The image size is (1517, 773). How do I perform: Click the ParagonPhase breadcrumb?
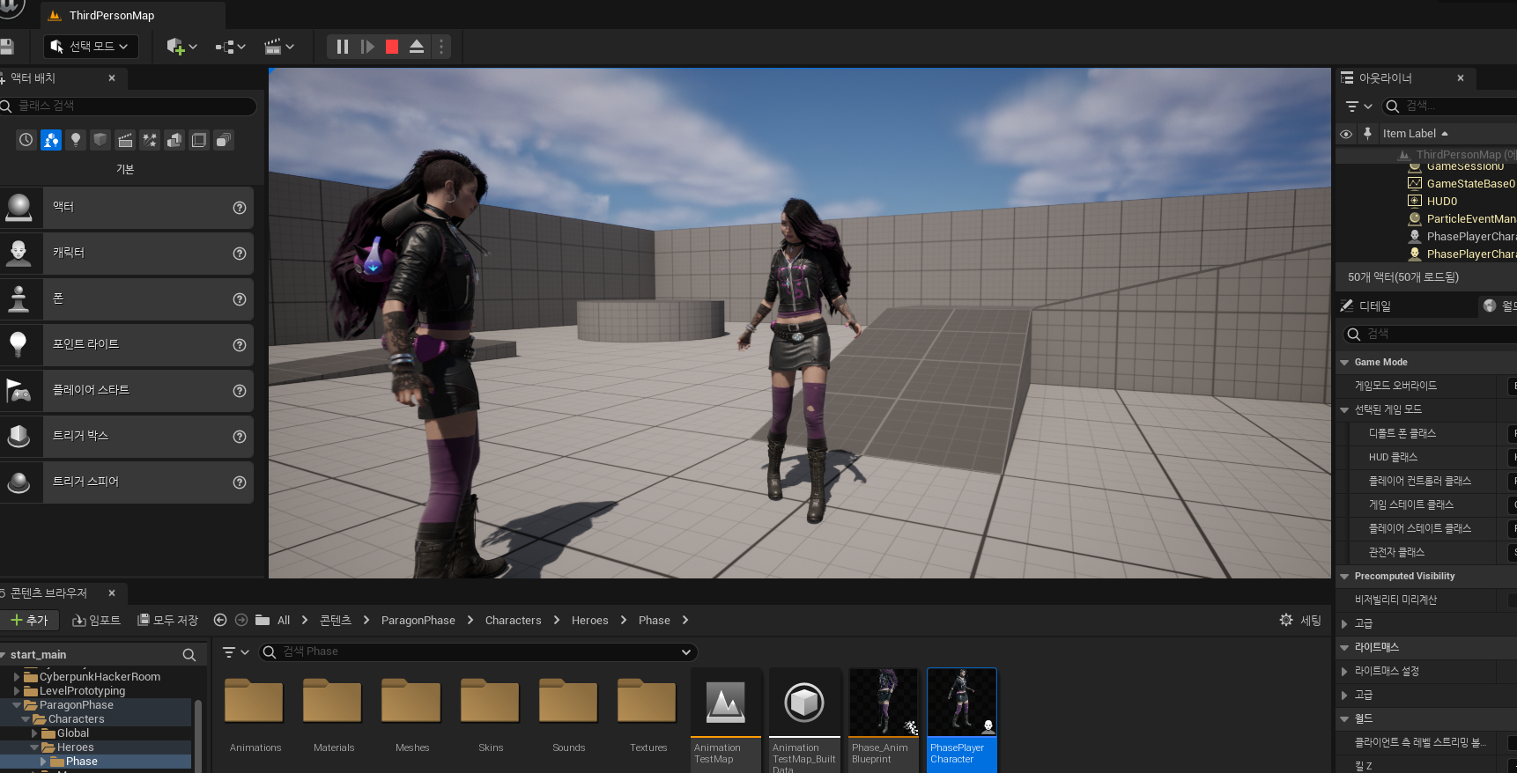click(x=418, y=621)
